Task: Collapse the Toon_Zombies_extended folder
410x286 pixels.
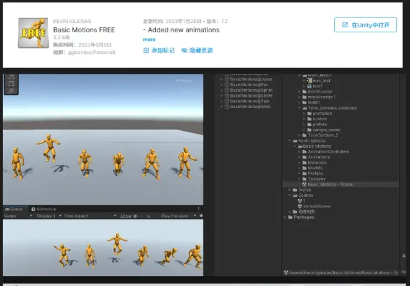Action: [299, 108]
